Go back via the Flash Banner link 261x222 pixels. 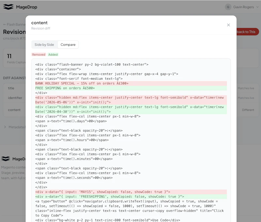pyautogui.click(x=14, y=25)
